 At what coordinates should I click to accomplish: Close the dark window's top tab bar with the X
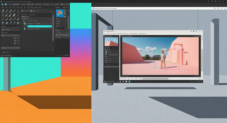(68, 4)
